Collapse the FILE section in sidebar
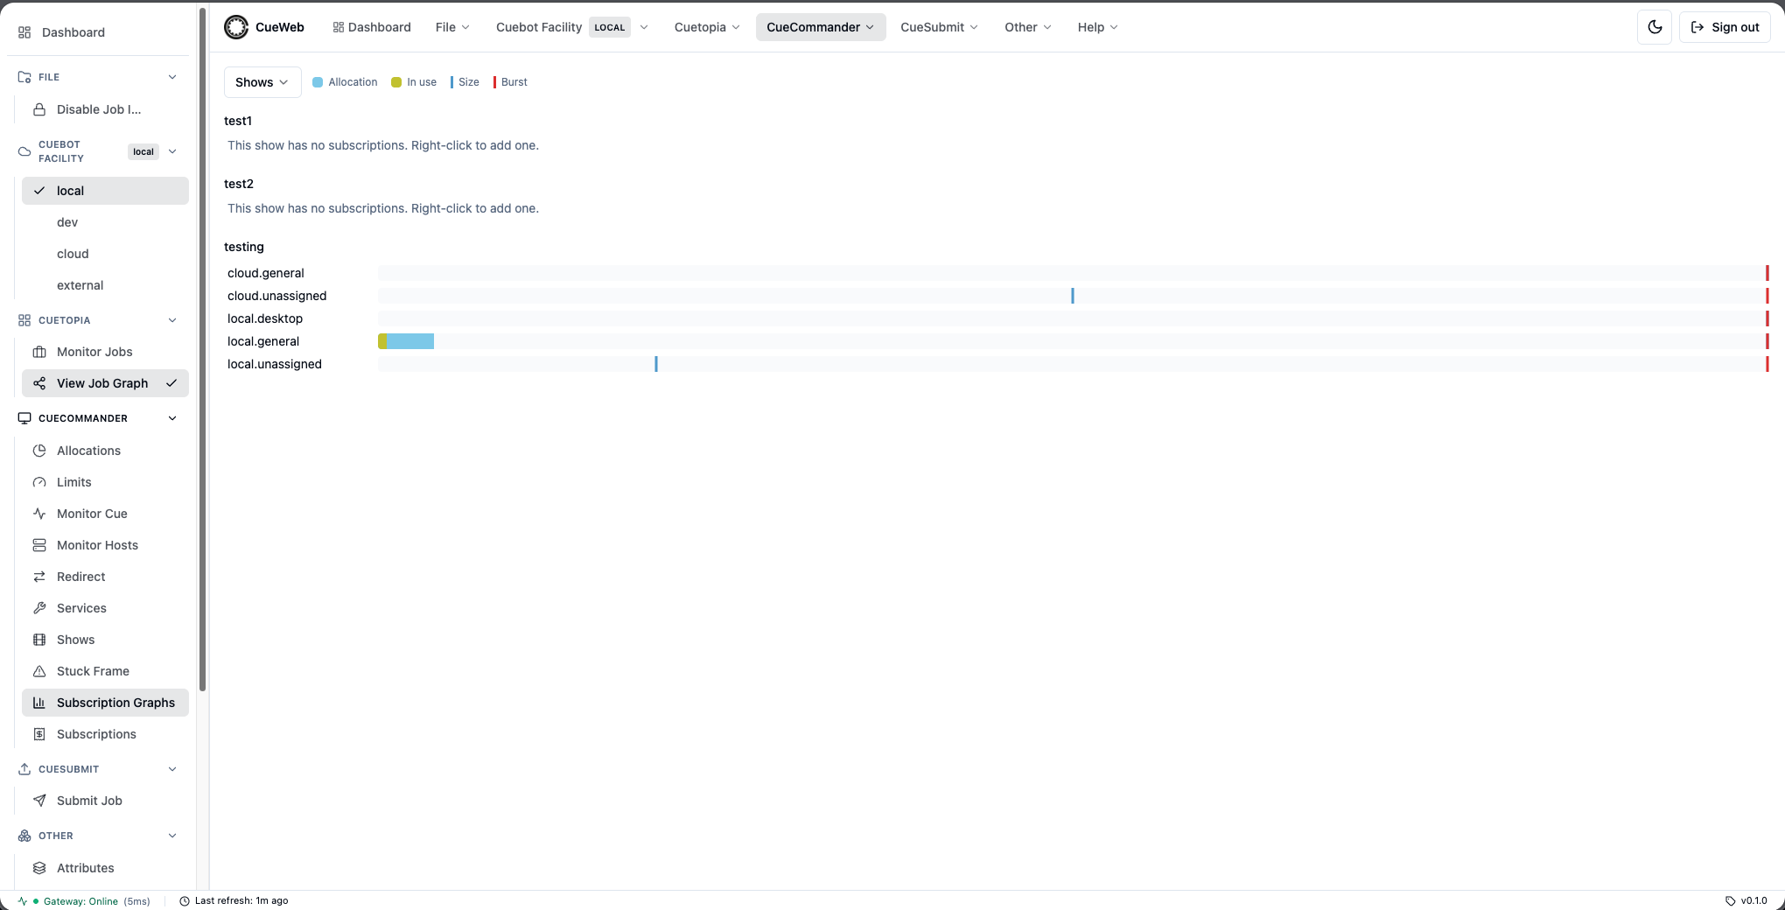 coord(172,77)
